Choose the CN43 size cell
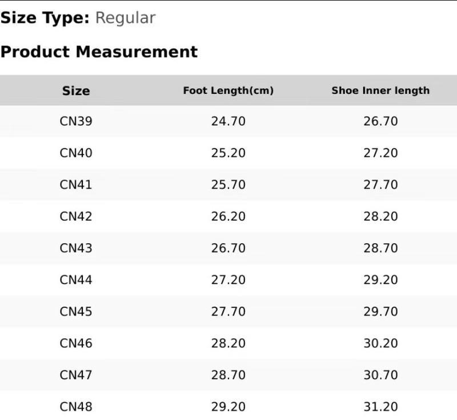This screenshot has height=420, width=457. tap(76, 248)
